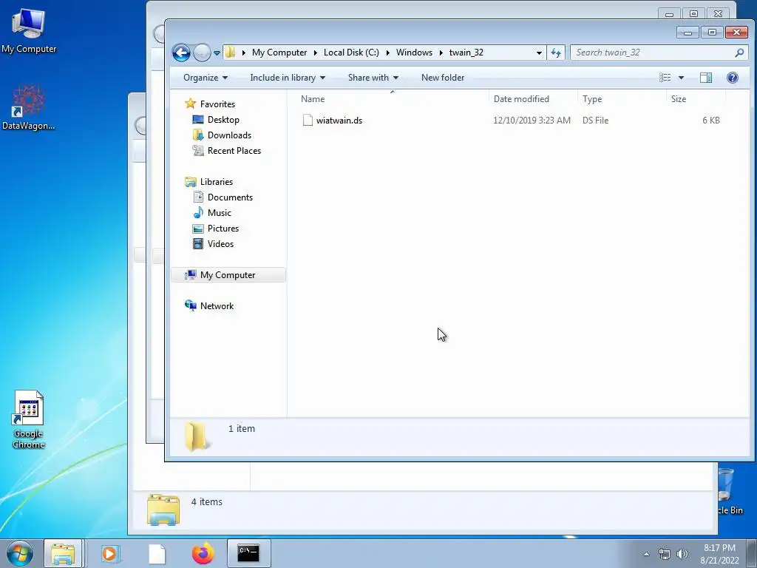Image resolution: width=757 pixels, height=568 pixels.
Task: Select Libraries in the navigation pane
Action: click(217, 182)
